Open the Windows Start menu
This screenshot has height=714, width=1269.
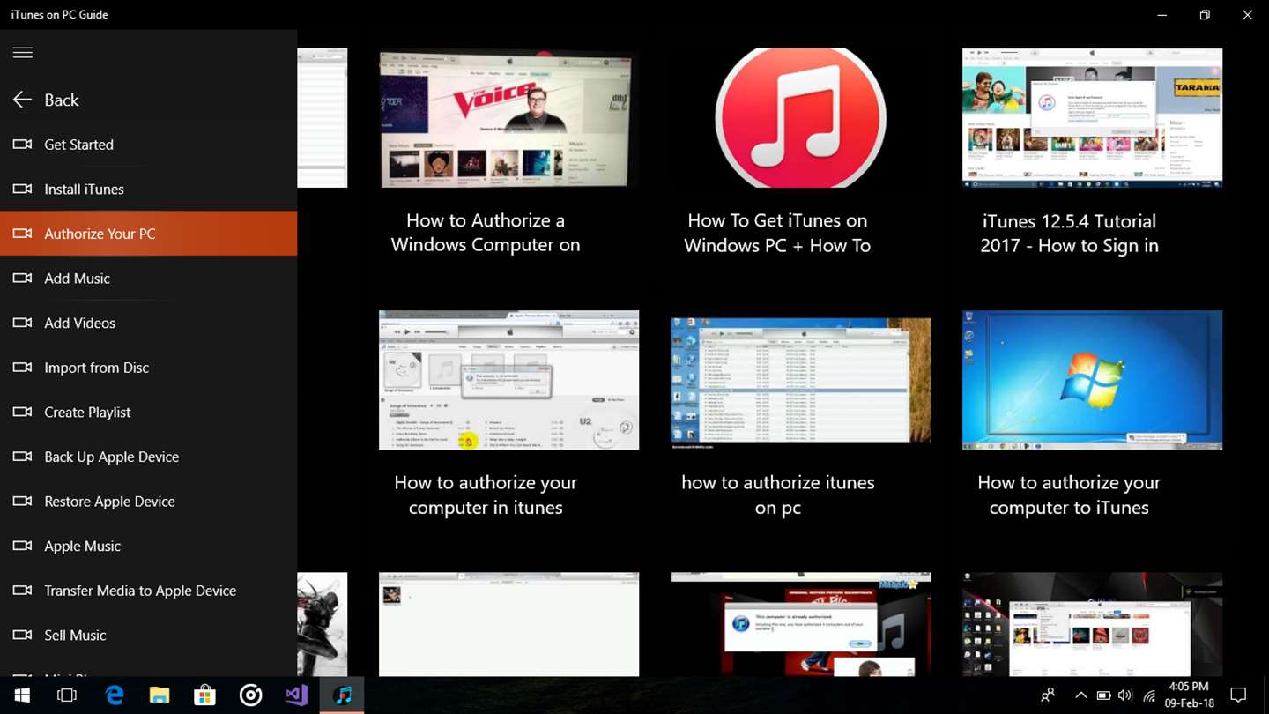pos(22,695)
